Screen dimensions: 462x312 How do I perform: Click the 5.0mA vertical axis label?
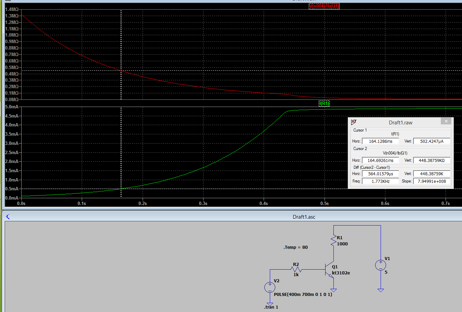12,107
